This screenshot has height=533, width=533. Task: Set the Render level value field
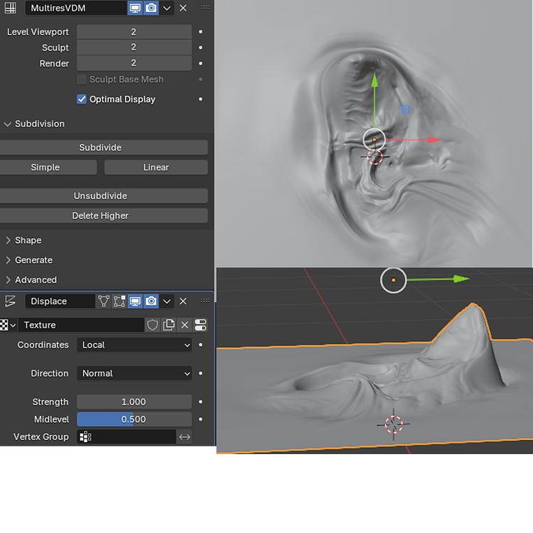tap(134, 63)
